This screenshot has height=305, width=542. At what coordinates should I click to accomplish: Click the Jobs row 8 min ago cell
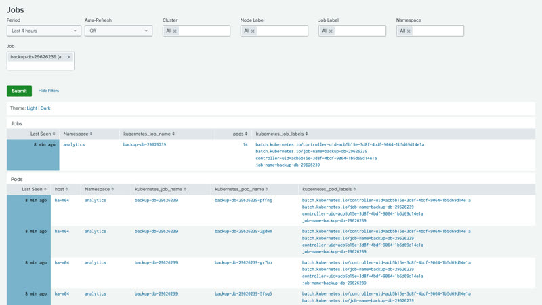pos(33,155)
